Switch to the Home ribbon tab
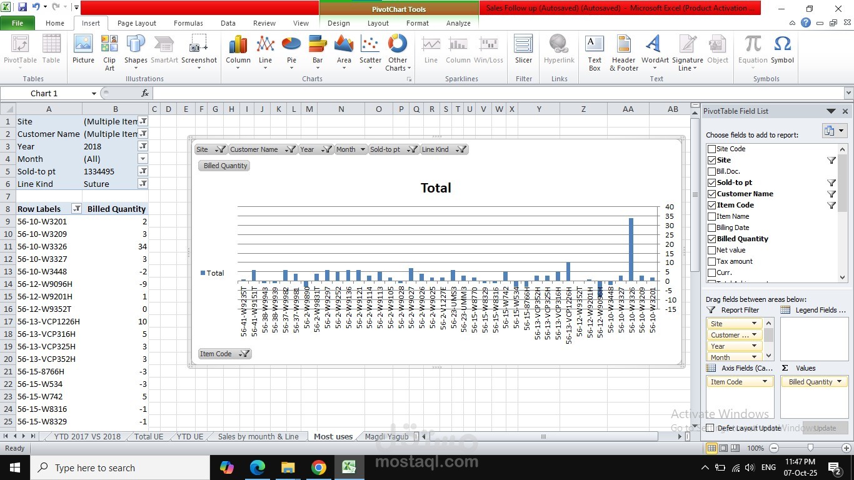The image size is (854, 480). (55, 23)
